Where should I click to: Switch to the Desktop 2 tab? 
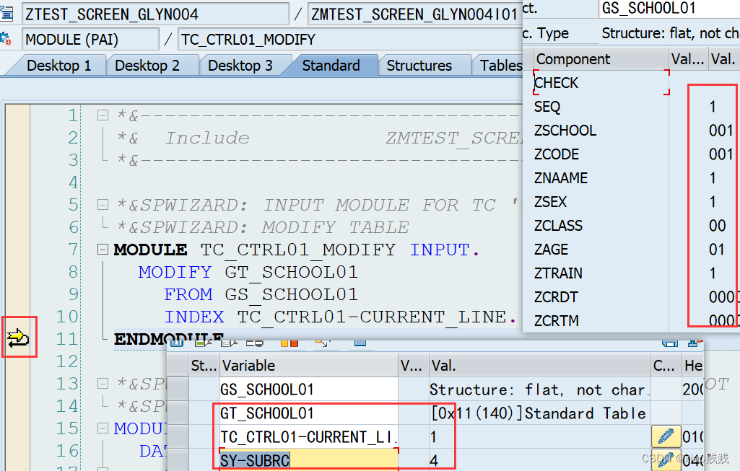pyautogui.click(x=147, y=66)
